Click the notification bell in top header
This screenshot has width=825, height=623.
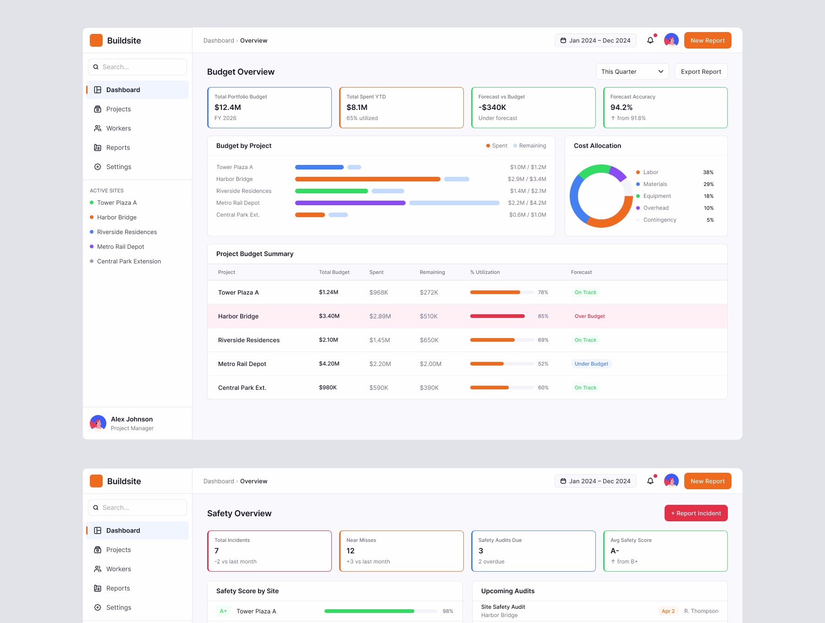(x=650, y=40)
